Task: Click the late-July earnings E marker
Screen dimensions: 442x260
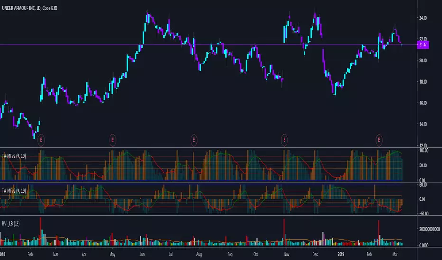Action: (194, 140)
